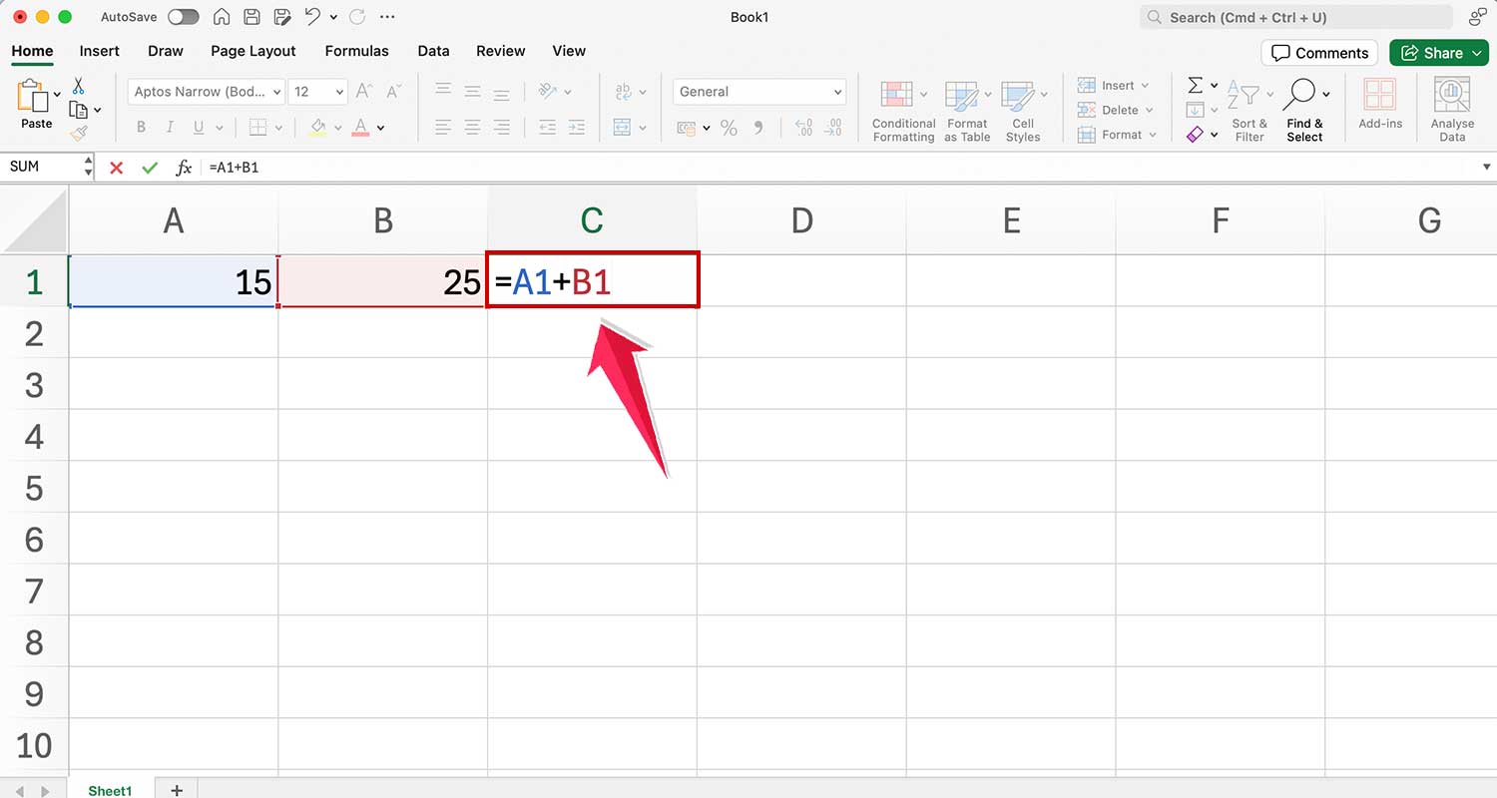Image resolution: width=1497 pixels, height=798 pixels.
Task: Select the AutoSum icon
Action: click(x=1195, y=85)
